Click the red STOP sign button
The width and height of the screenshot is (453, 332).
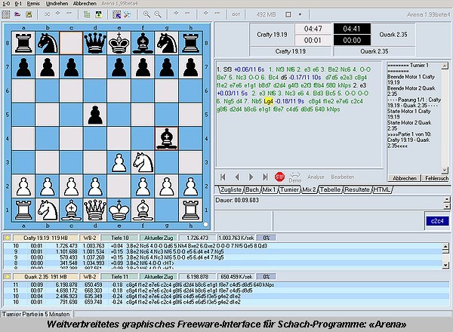279,177
